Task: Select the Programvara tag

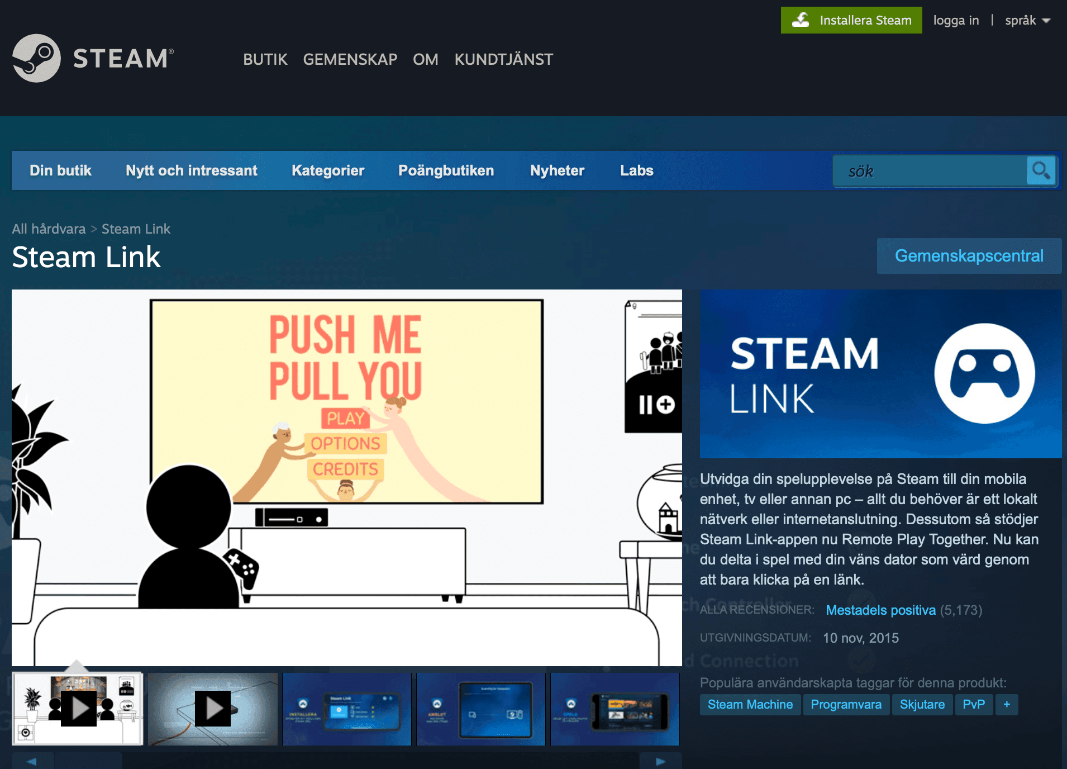Action: (846, 704)
